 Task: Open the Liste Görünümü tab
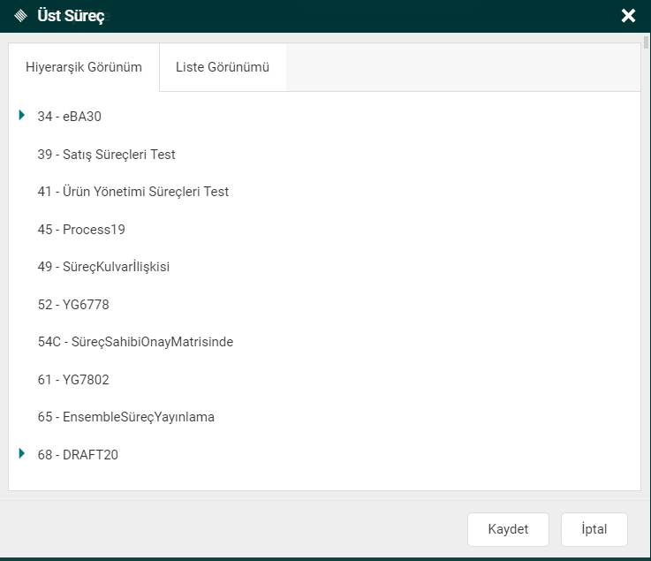(x=223, y=67)
